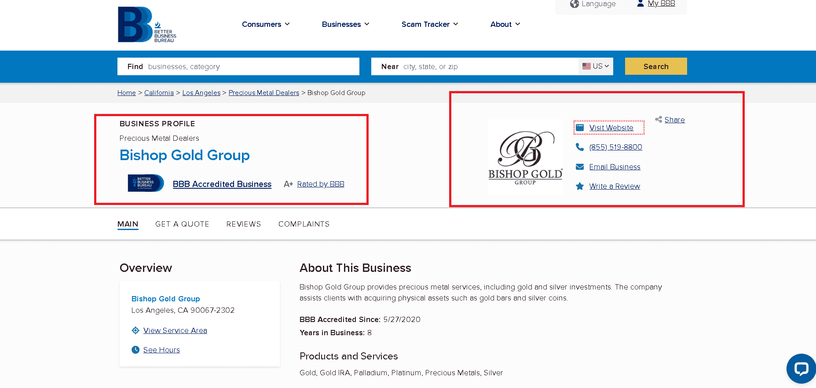The height and width of the screenshot is (388, 816).
Task: Click the BBB Accredited Business seal badge
Action: click(146, 183)
